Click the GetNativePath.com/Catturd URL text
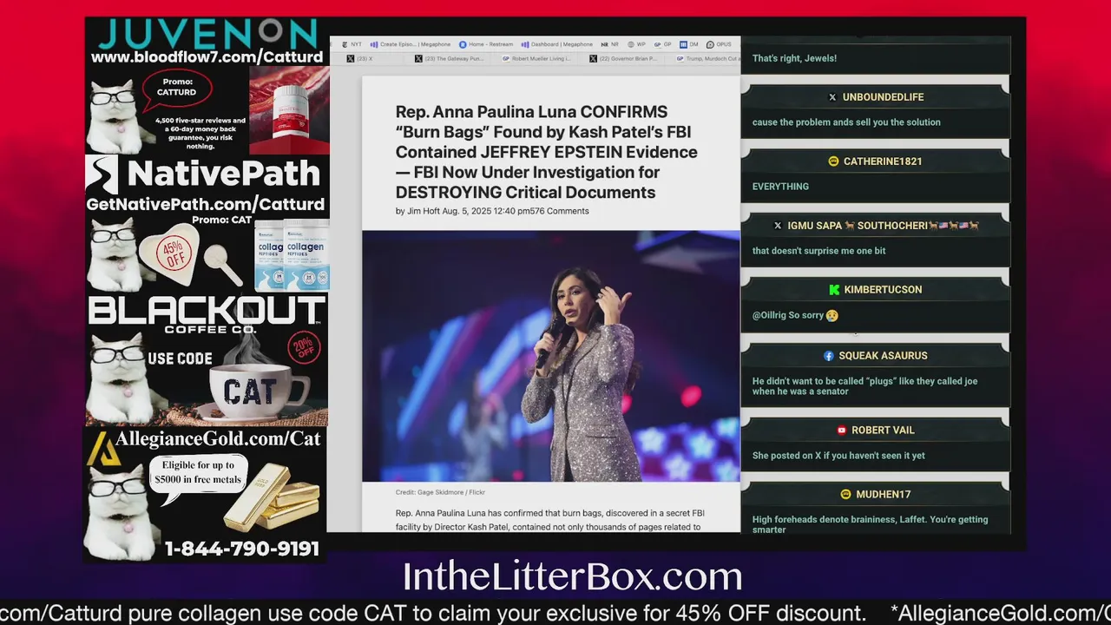This screenshot has height=625, width=1111. (206, 205)
